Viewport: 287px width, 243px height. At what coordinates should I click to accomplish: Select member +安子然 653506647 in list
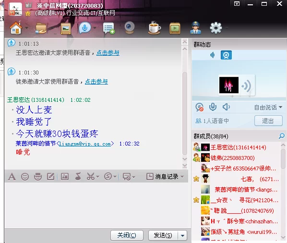pyautogui.click(x=236, y=169)
